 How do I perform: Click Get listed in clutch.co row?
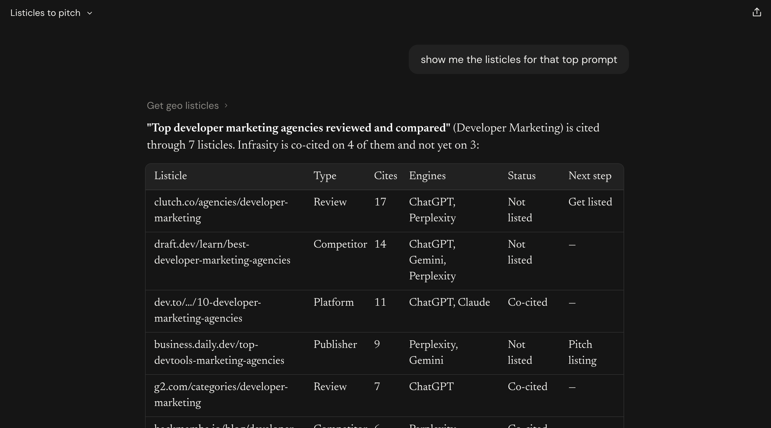[590, 202]
